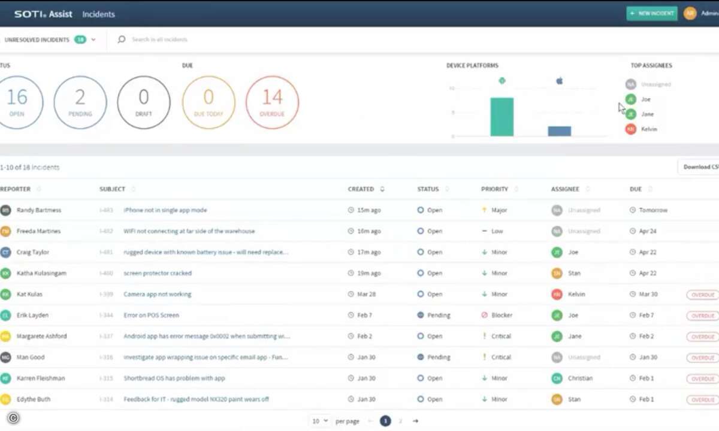Click the Download CSV button
This screenshot has height=431, width=719.
click(699, 167)
